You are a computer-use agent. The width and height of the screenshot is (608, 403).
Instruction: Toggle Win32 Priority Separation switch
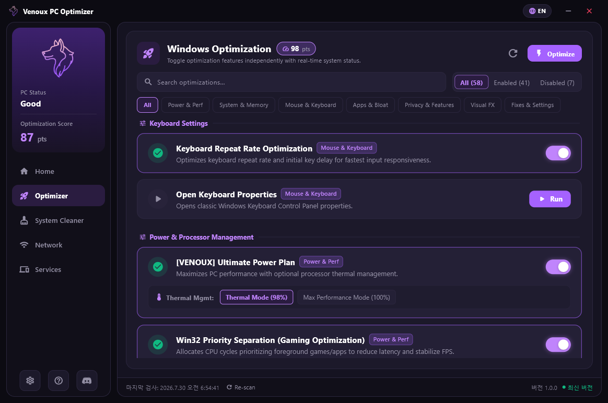point(558,345)
